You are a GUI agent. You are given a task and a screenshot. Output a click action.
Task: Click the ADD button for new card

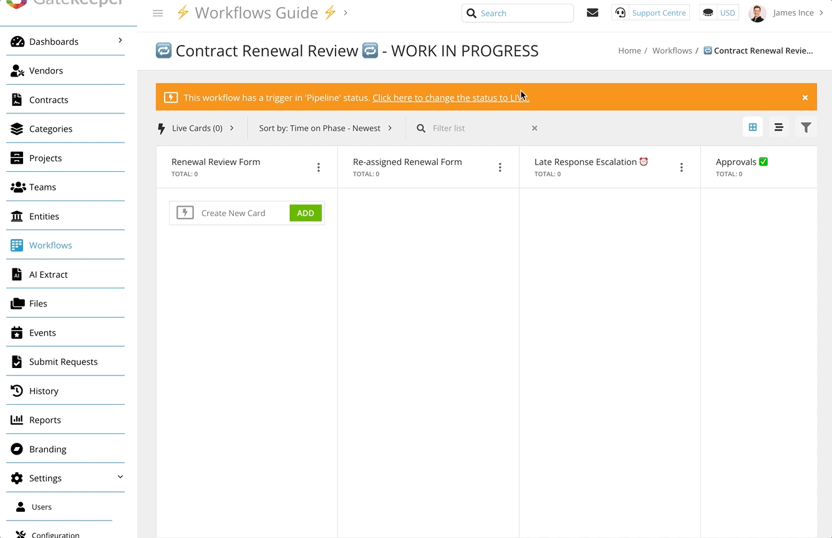point(306,213)
